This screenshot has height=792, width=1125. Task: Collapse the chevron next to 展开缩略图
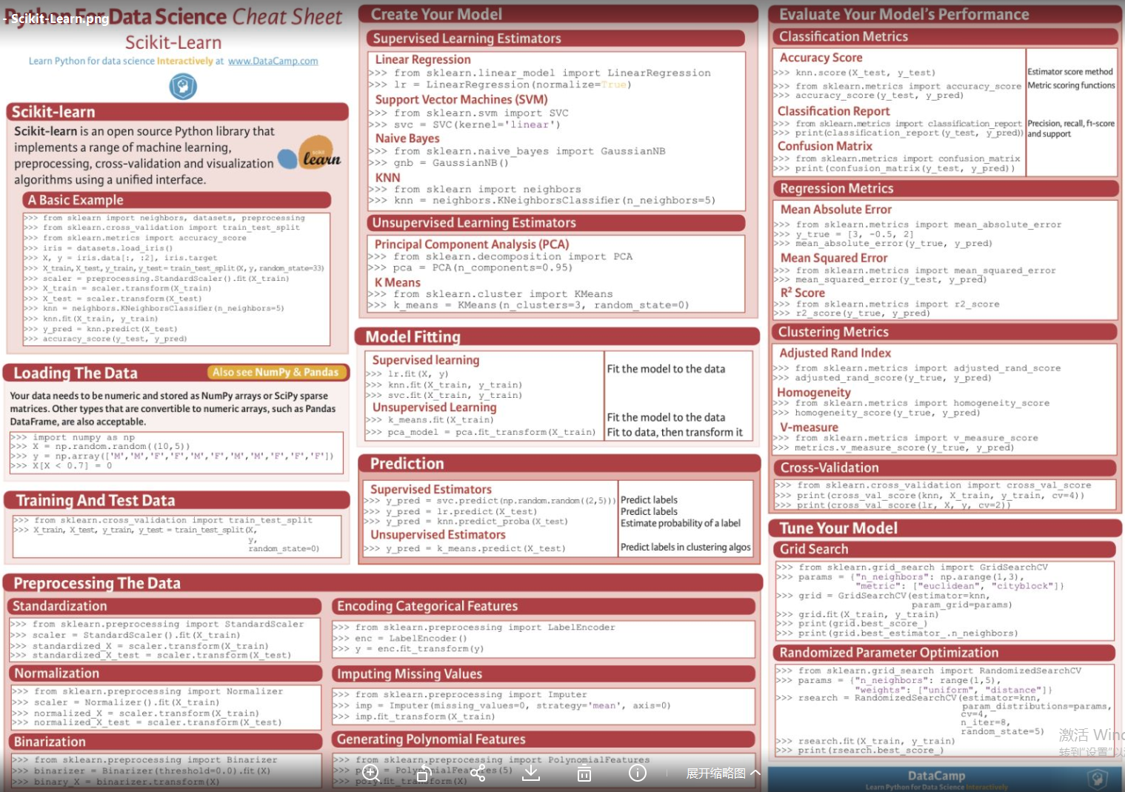pyautogui.click(x=756, y=773)
